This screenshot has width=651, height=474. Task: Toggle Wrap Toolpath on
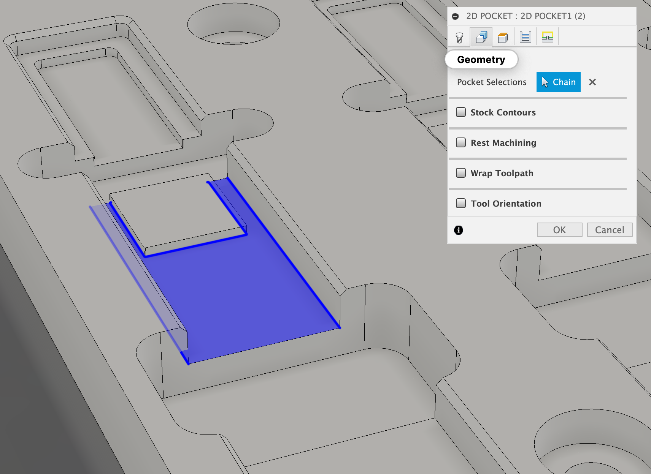point(460,173)
